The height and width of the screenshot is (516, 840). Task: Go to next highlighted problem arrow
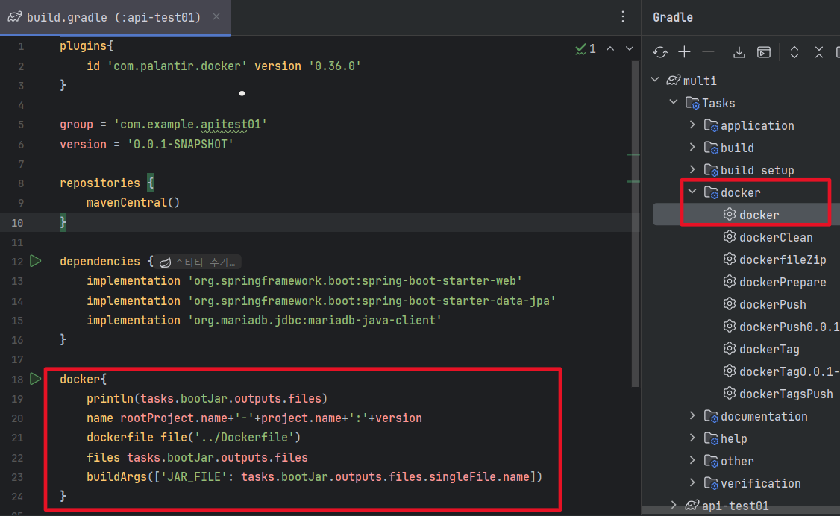tap(630, 48)
